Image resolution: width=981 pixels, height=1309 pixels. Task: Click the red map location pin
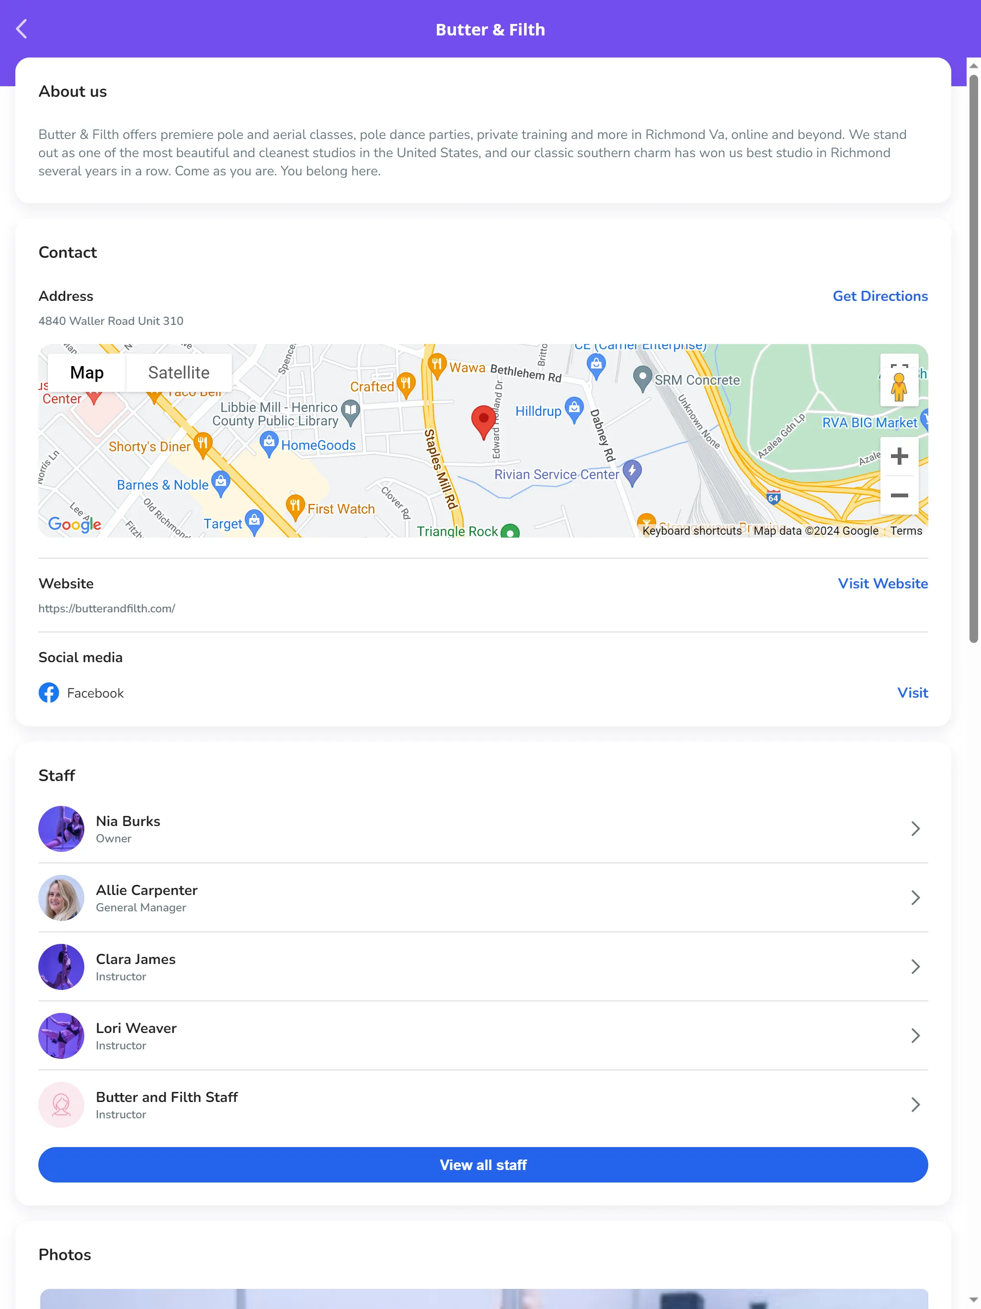pos(483,422)
